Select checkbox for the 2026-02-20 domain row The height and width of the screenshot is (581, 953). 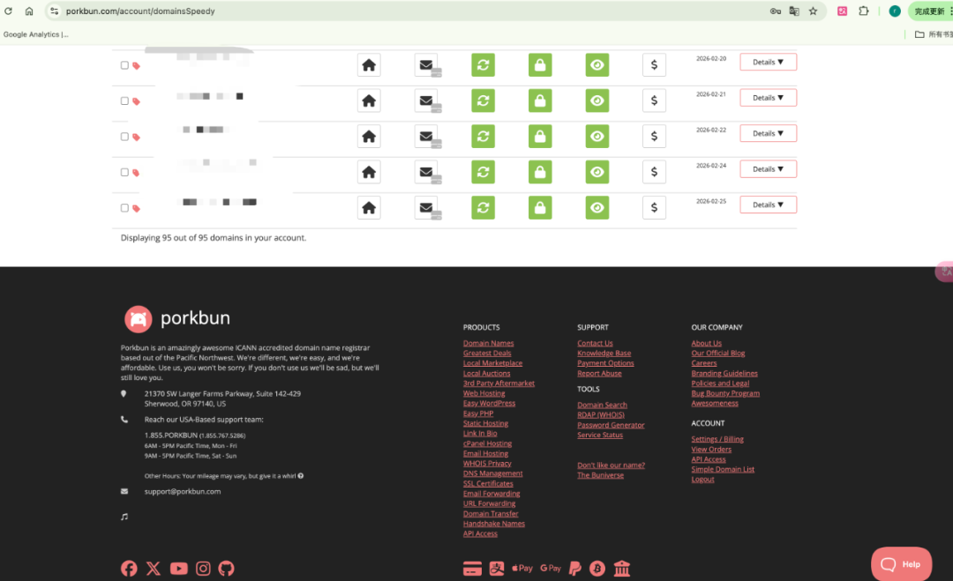pos(124,65)
